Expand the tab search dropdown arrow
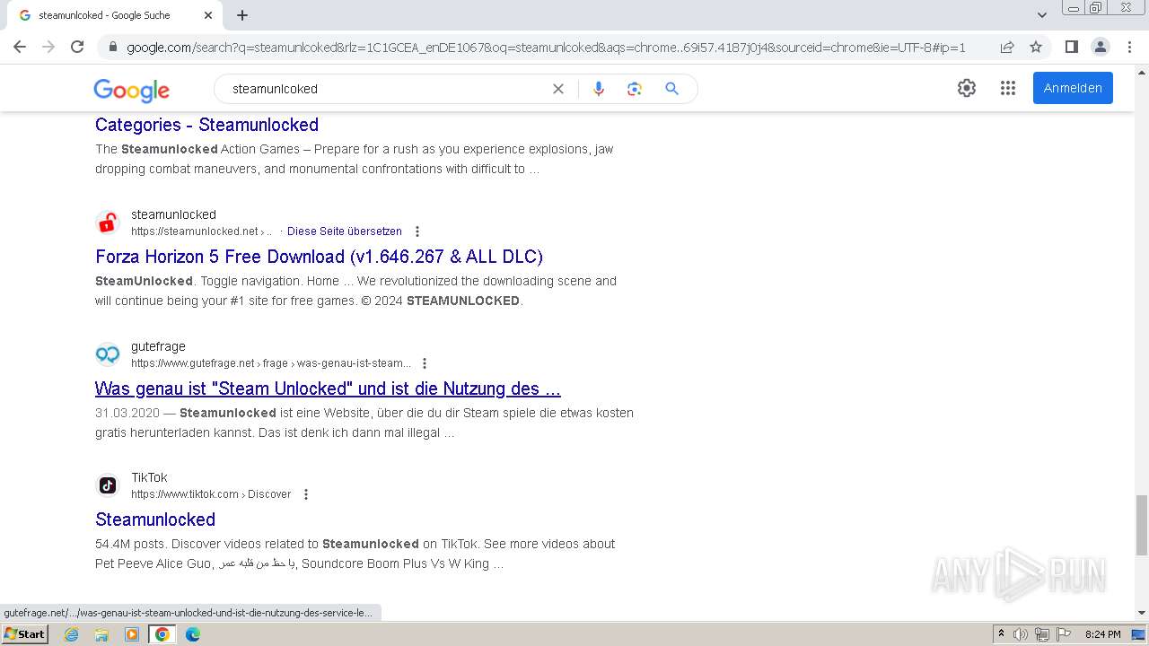This screenshot has height=646, width=1149. (1042, 15)
